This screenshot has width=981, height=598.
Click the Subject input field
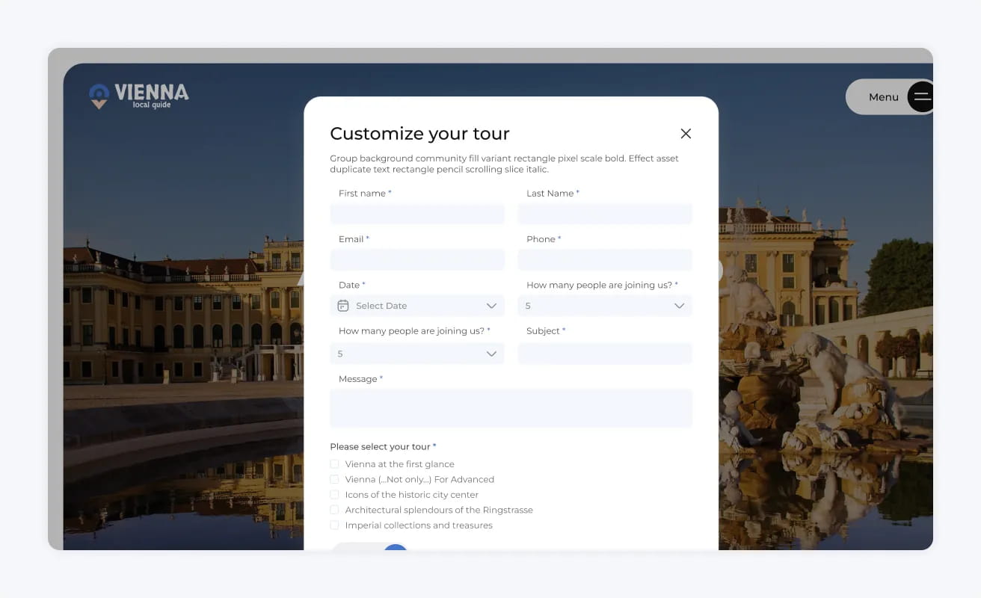604,353
